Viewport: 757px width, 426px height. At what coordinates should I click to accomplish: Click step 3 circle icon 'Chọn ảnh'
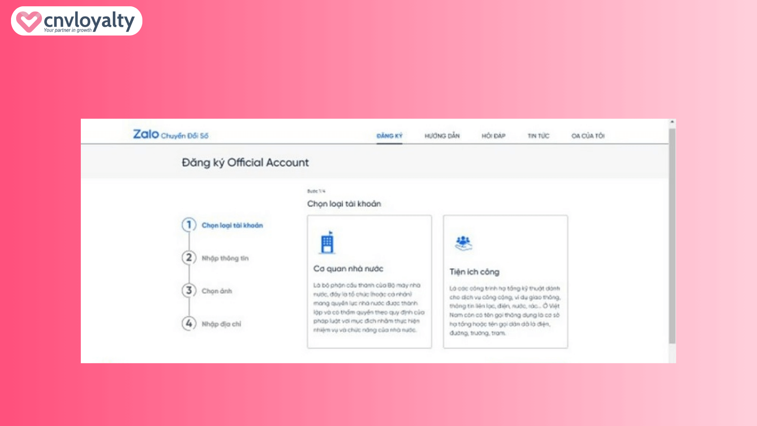(x=189, y=291)
